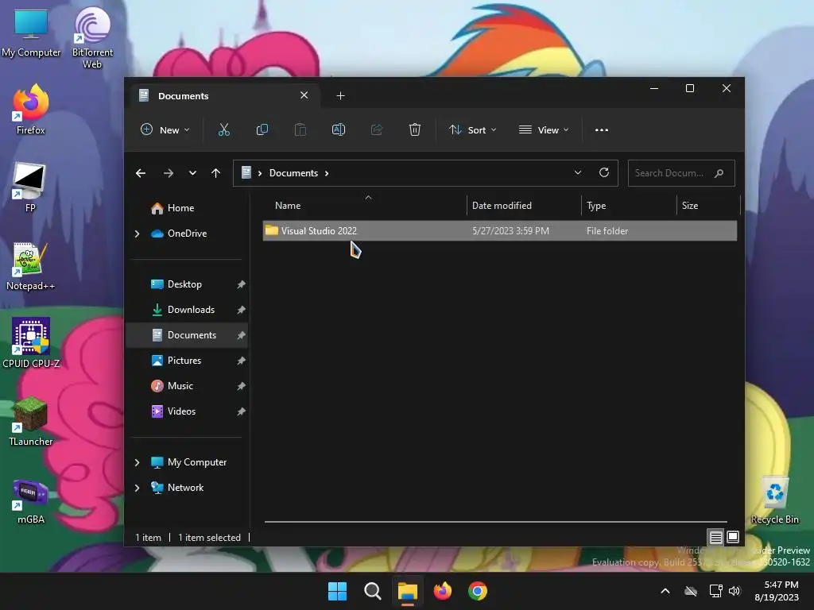Open recent locations dropdown arrow
This screenshot has width=814, height=610.
coord(192,173)
